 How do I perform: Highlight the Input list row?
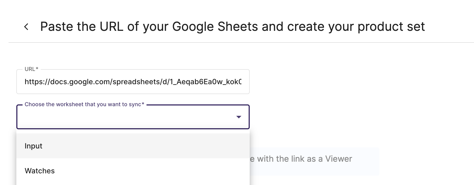pyautogui.click(x=133, y=146)
